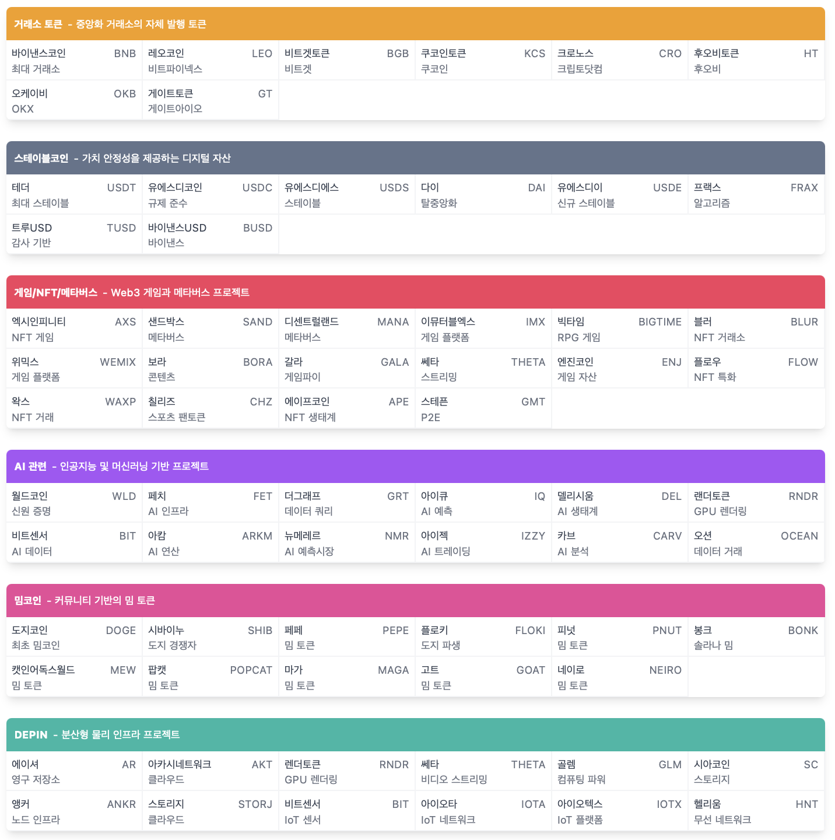This screenshot has width=835, height=840.
Task: Click the DEPIN category header
Action: (x=416, y=734)
